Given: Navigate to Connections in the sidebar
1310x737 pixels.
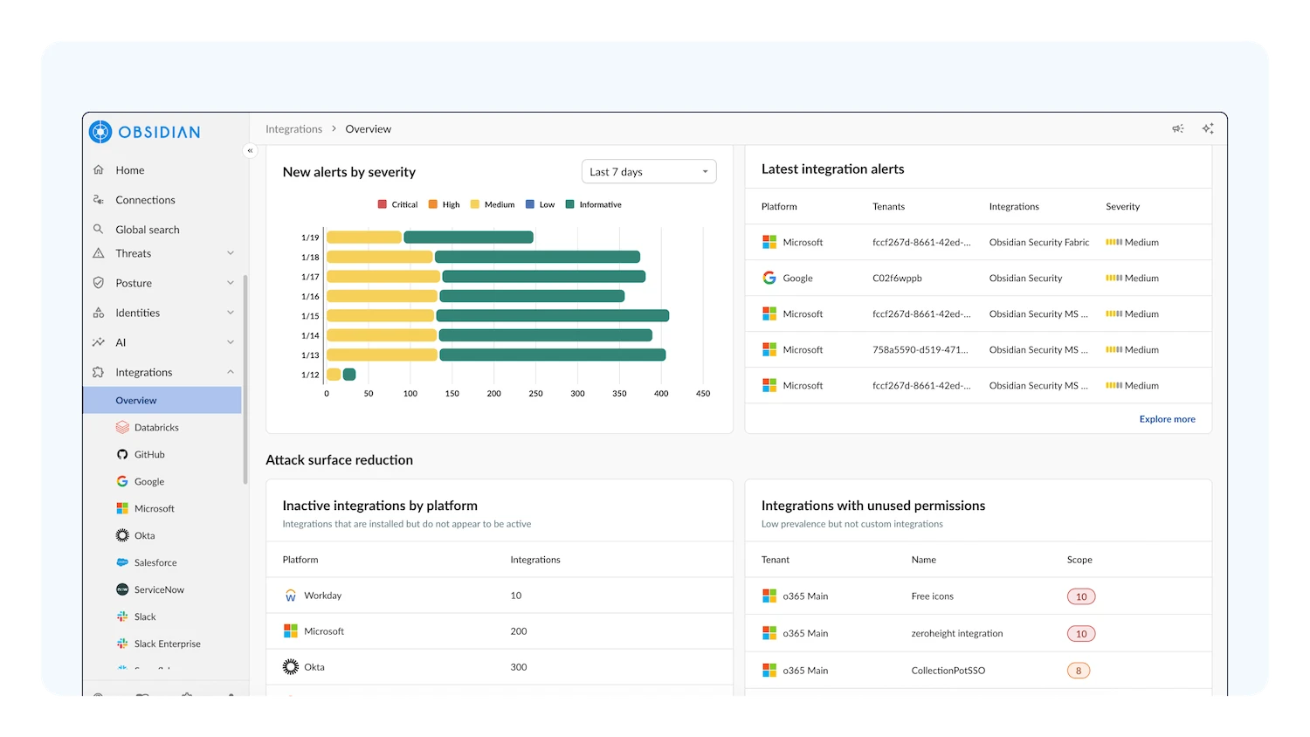Looking at the screenshot, I should click(143, 199).
